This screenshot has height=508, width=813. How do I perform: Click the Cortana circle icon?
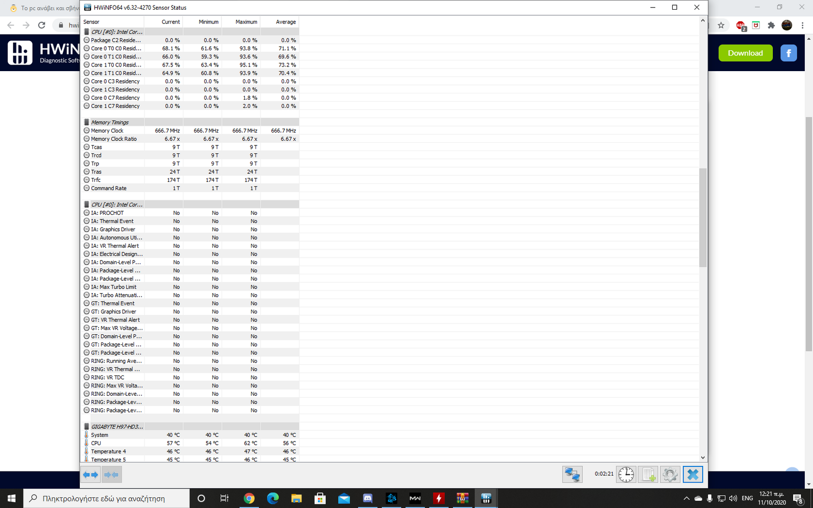pyautogui.click(x=201, y=498)
